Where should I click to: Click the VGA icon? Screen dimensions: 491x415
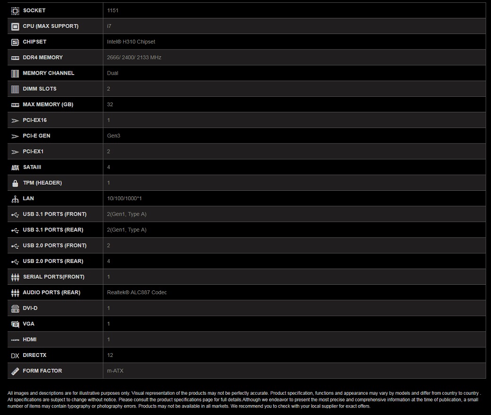[15, 324]
